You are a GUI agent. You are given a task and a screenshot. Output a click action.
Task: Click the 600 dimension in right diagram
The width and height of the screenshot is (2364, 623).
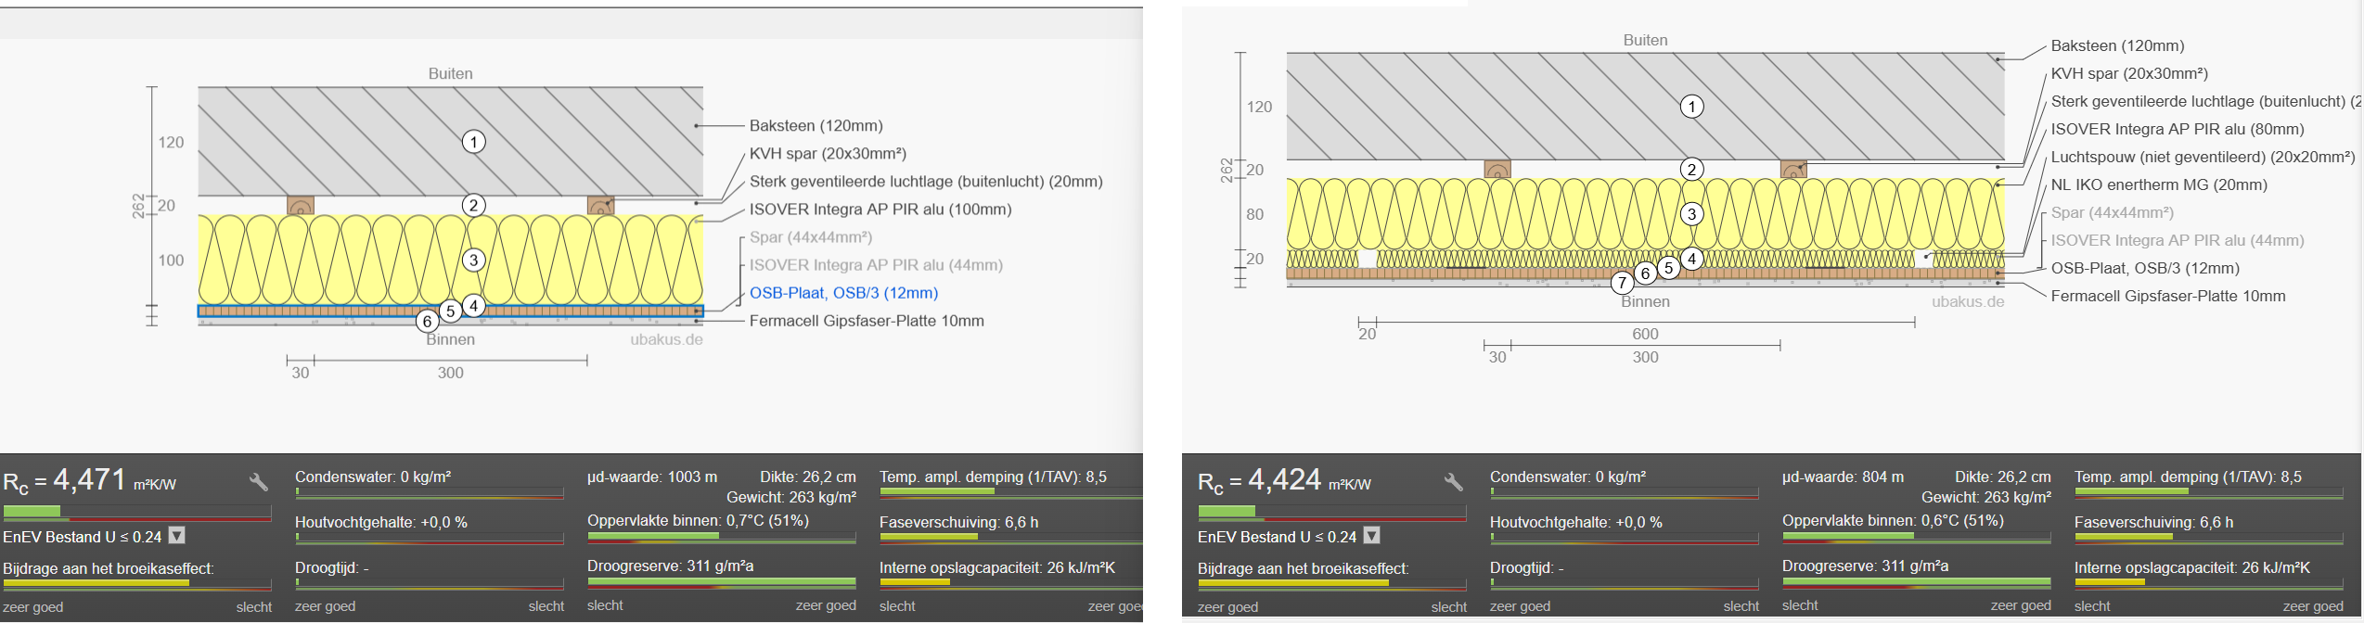tap(1645, 334)
